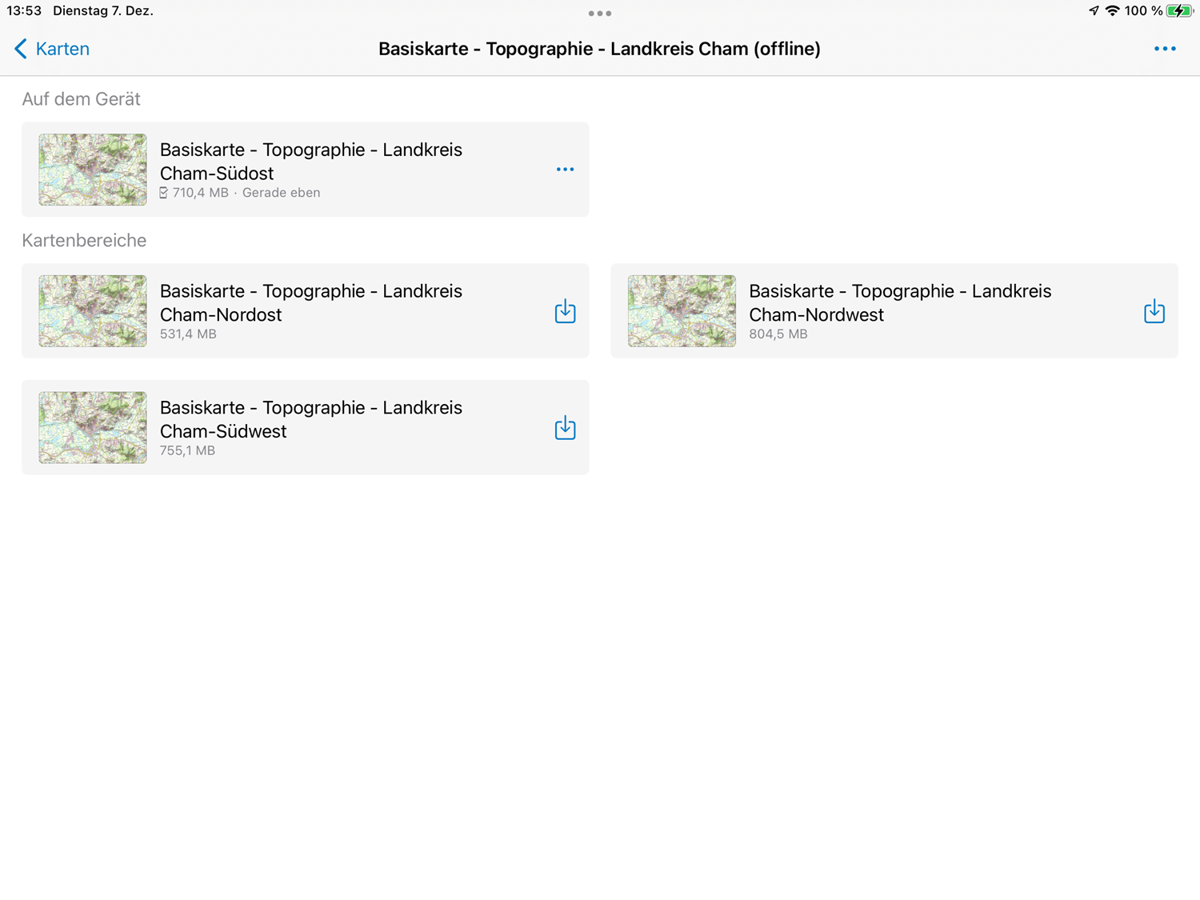Image resolution: width=1200 pixels, height=900 pixels.
Task: Tap the multitasking three-dot handle at top
Action: tap(599, 13)
